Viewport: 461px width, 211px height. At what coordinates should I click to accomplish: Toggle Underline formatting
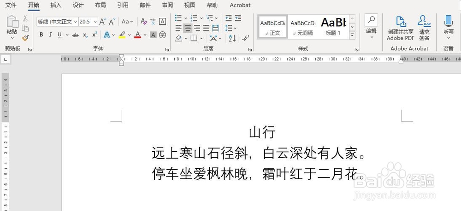click(59, 35)
